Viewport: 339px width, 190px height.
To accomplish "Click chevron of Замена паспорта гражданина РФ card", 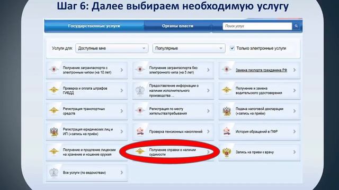I will (295, 70).
